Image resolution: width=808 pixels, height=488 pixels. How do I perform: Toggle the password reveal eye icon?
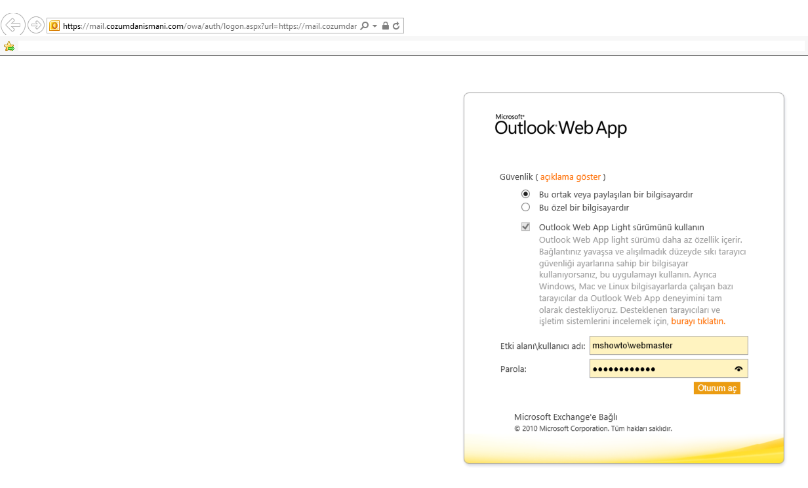point(738,369)
